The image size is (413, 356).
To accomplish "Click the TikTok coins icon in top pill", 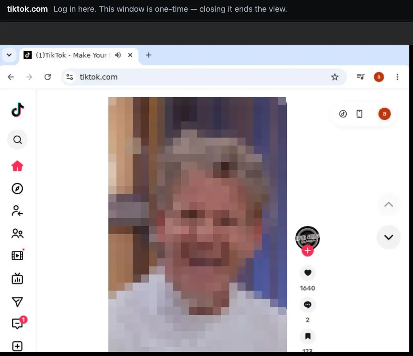I will point(343,114).
